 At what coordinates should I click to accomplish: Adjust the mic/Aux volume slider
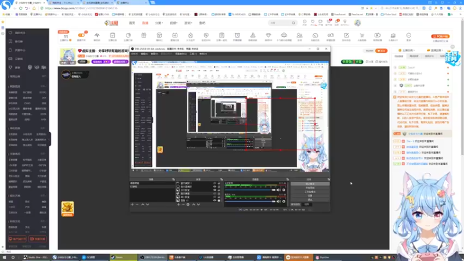(x=251, y=201)
